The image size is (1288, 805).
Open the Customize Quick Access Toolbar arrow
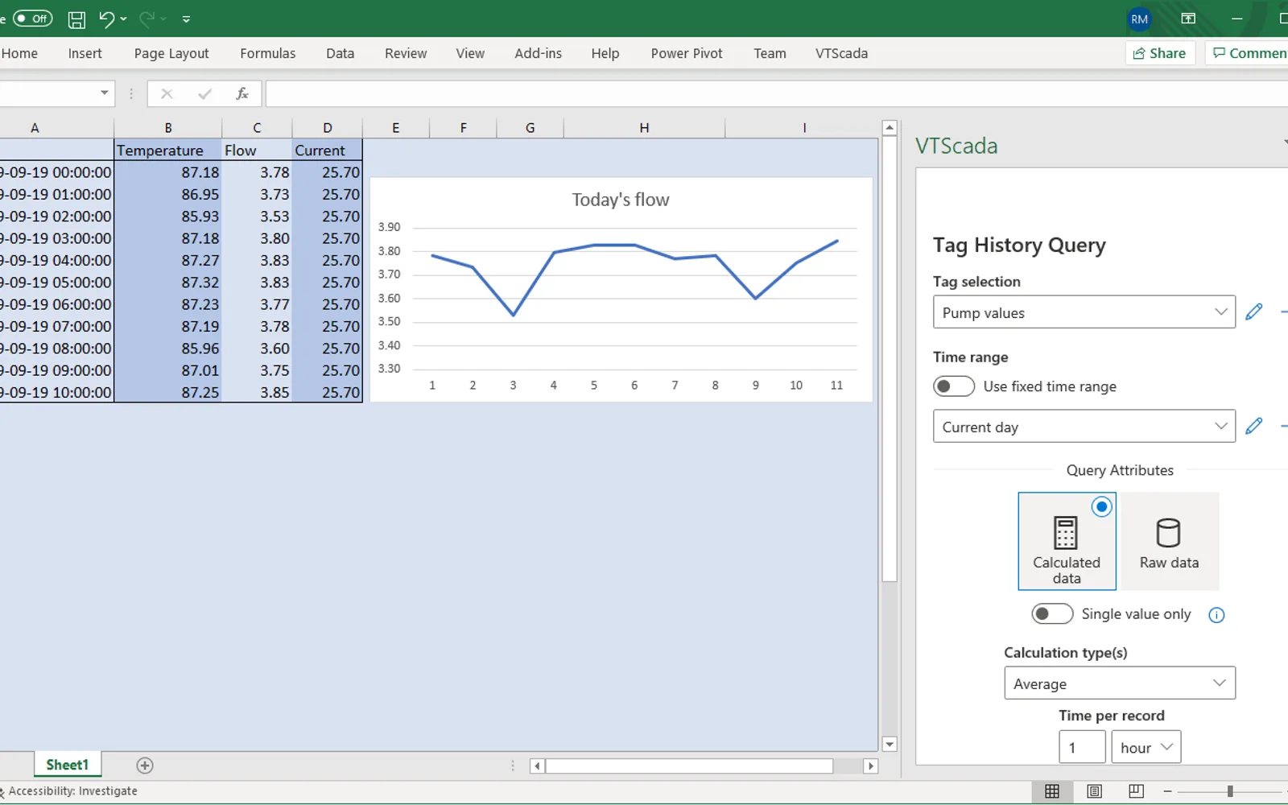point(186,19)
